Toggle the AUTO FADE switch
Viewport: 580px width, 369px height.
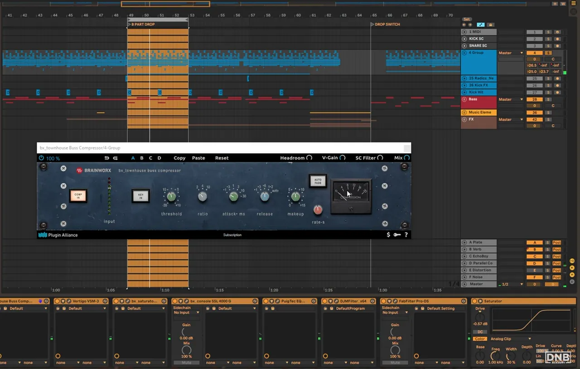click(318, 181)
